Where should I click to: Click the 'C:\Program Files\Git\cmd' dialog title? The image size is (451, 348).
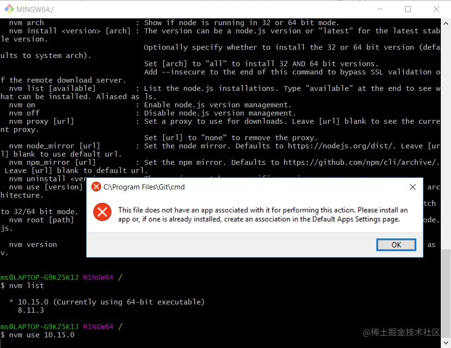144,187
